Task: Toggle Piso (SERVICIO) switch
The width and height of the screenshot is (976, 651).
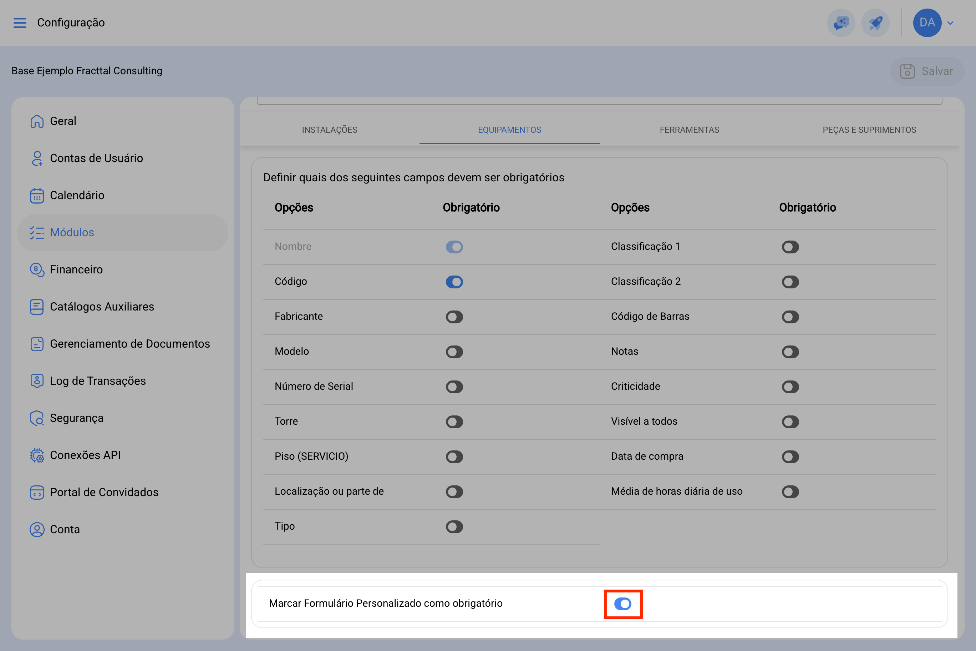Action: click(454, 457)
